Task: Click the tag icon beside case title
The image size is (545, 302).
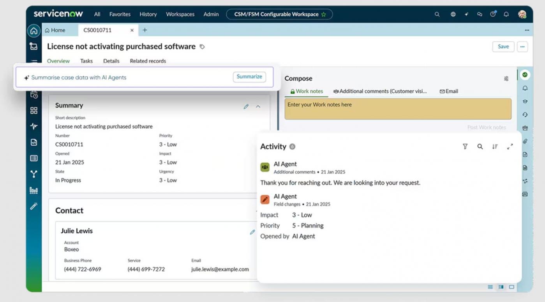Action: click(x=202, y=47)
